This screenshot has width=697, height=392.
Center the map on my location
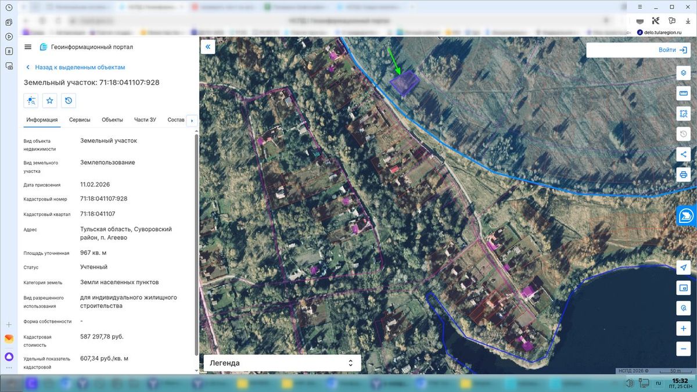tap(684, 267)
